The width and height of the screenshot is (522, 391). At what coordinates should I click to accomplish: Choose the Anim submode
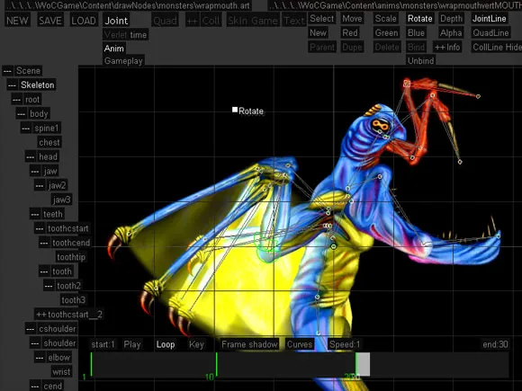pyautogui.click(x=114, y=49)
